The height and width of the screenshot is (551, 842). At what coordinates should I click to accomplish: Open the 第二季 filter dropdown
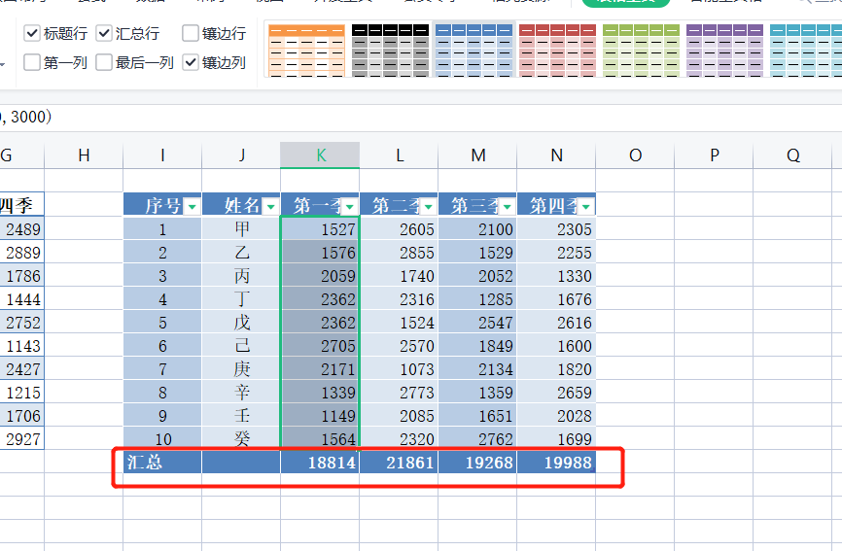428,206
